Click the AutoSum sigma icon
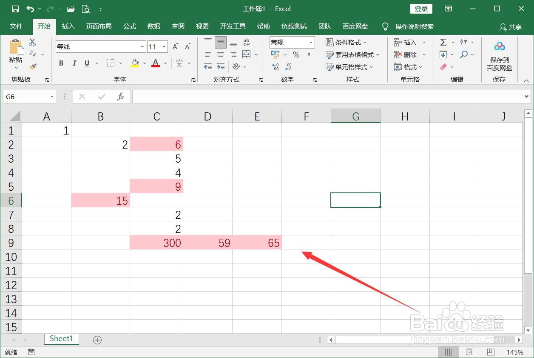 443,42
